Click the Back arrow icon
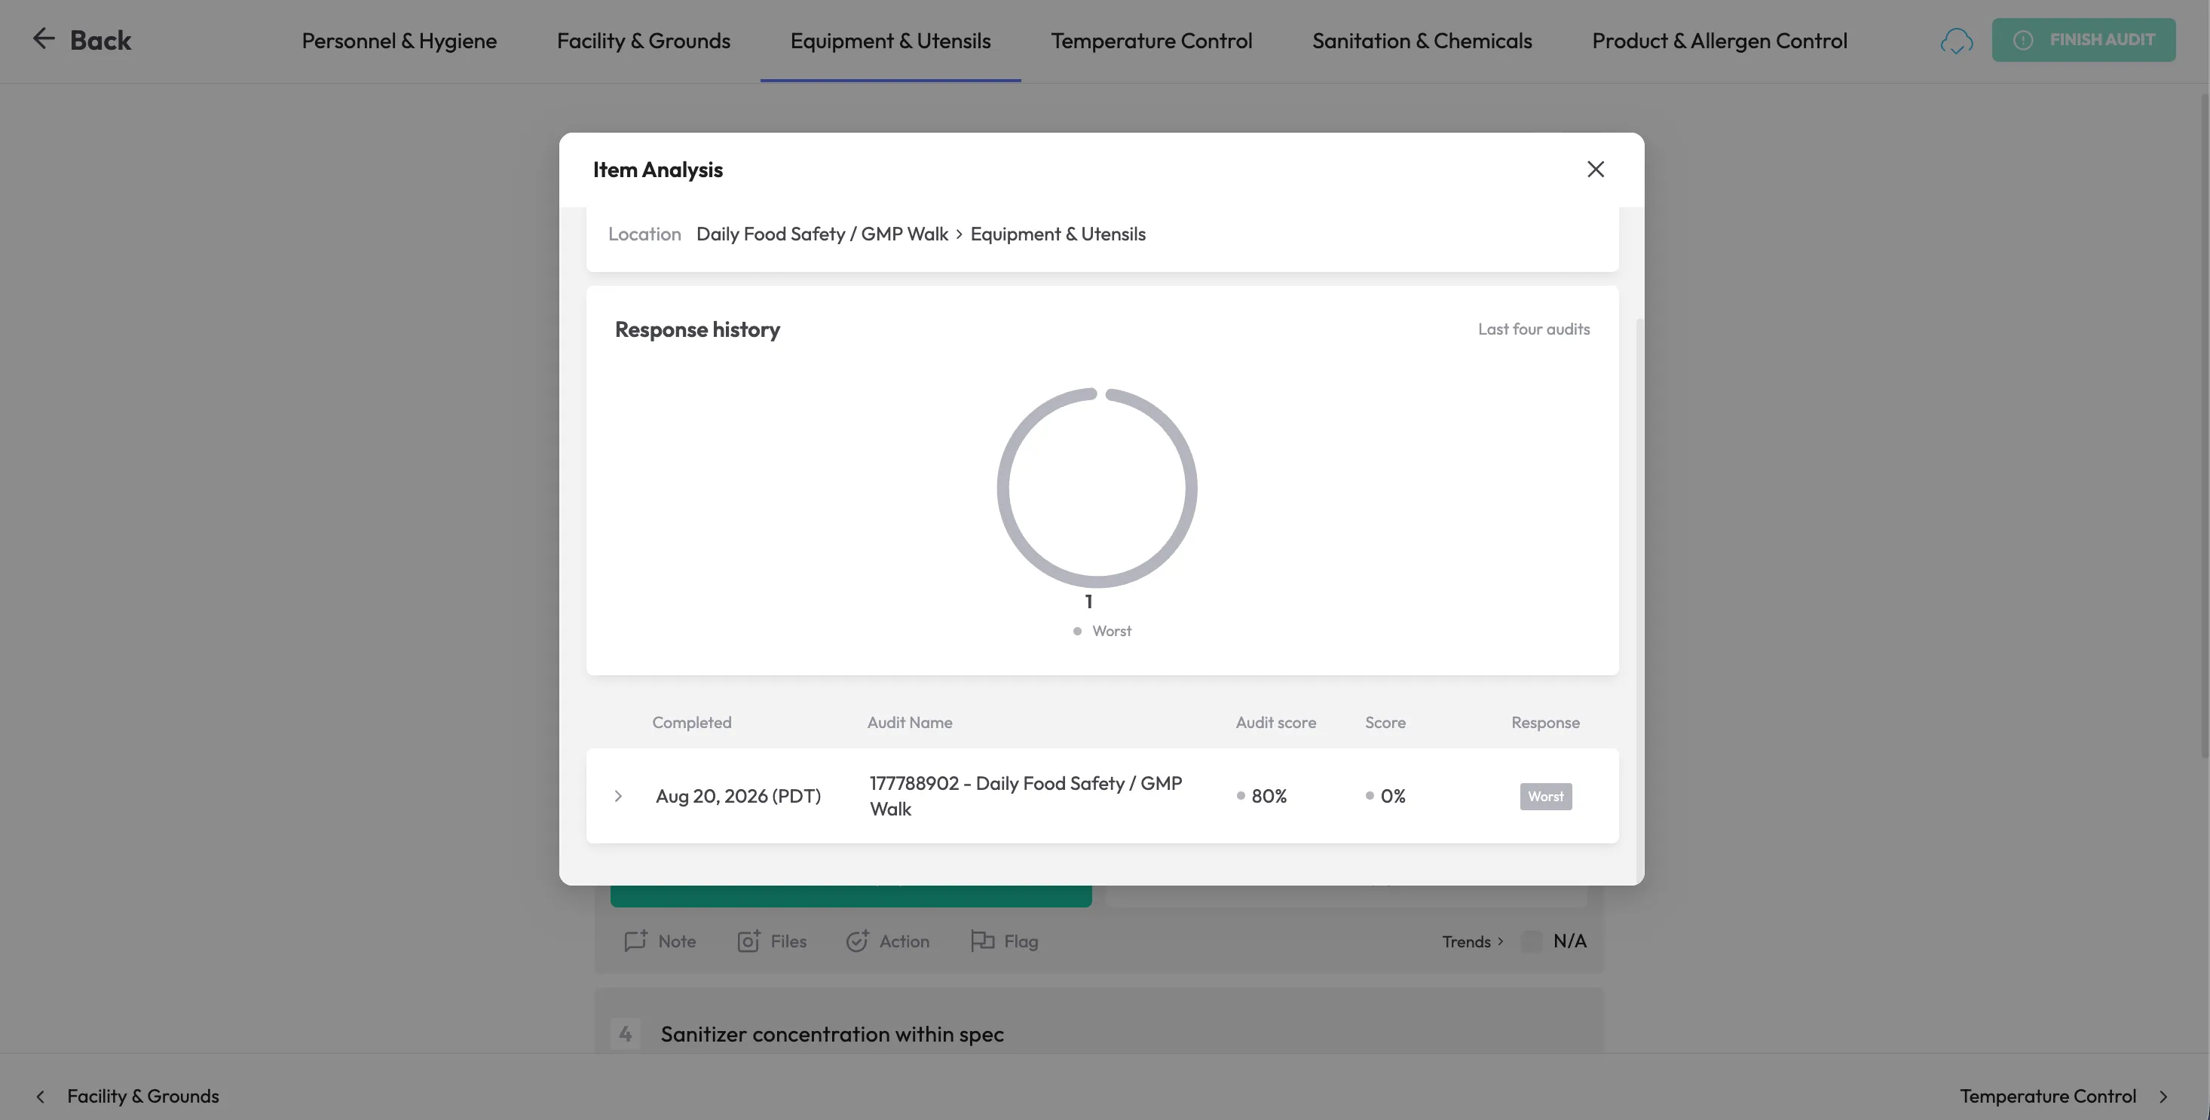Screen dimensions: 2210x1120 (44, 38)
